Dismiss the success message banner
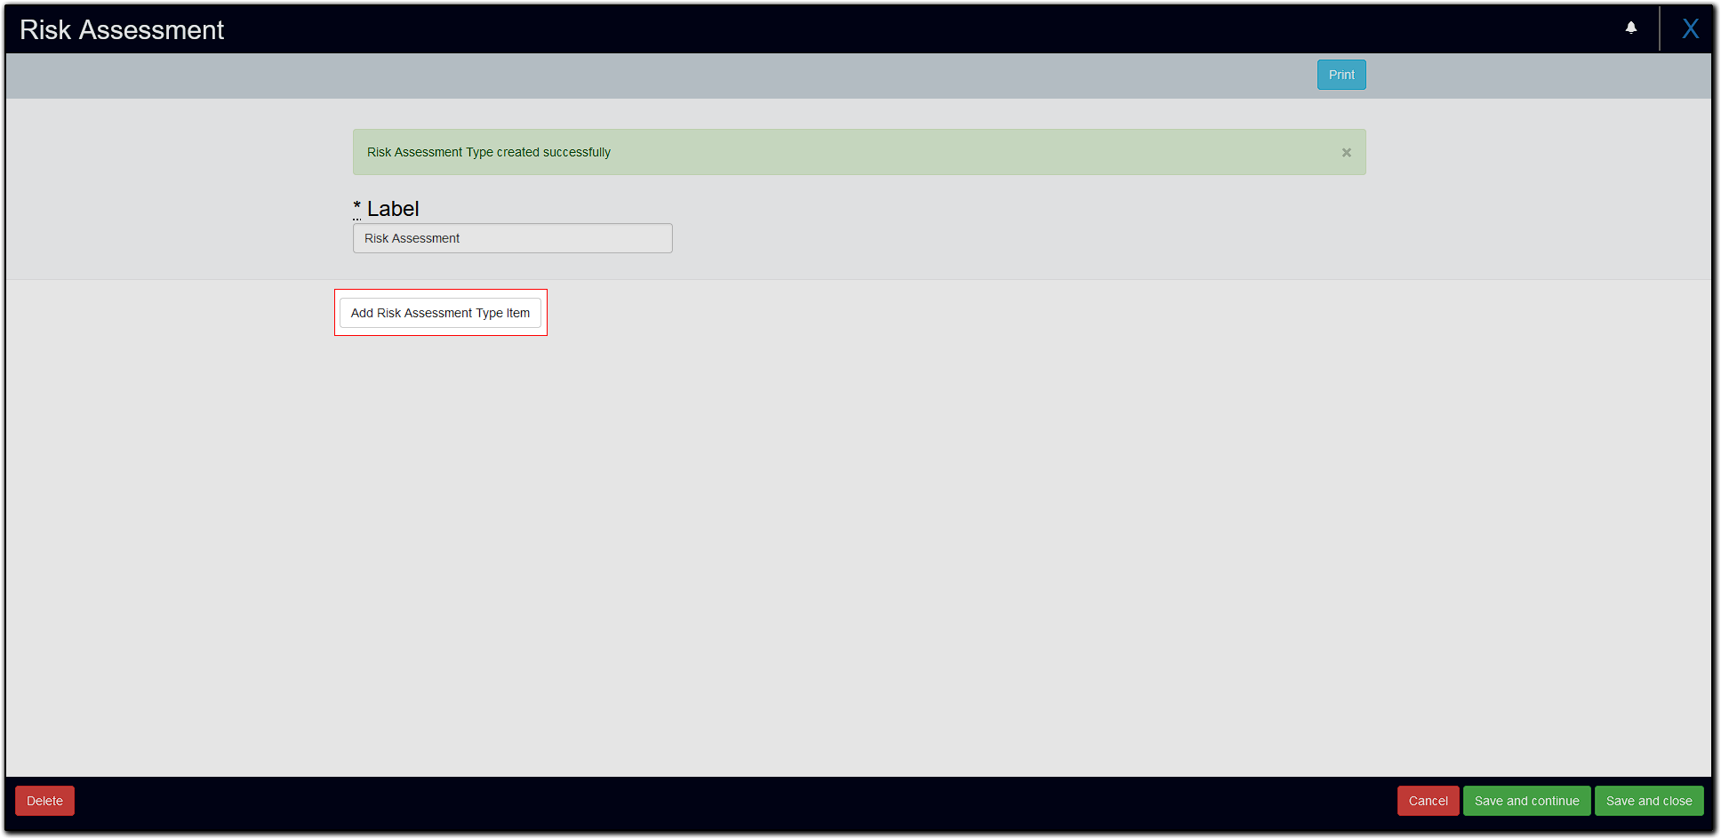The height and width of the screenshot is (839, 1721). click(1347, 153)
